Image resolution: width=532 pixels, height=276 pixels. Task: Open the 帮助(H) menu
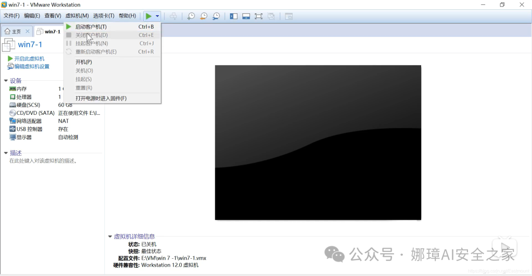coord(127,16)
